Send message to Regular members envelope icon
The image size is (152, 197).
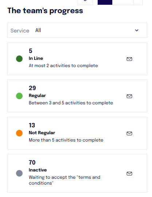tap(129, 96)
